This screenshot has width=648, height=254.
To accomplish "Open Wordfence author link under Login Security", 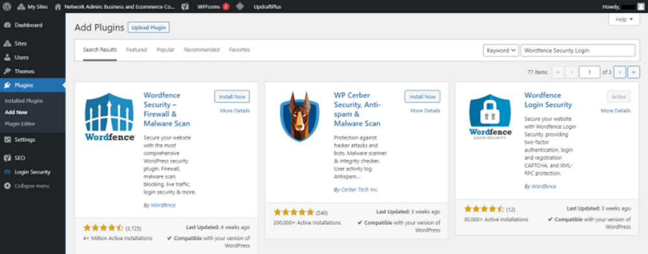I will (x=544, y=186).
